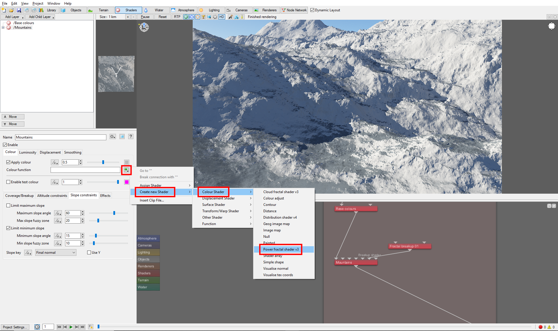Toggle the Dynamic Layout checkbox
Screen dimensions: 558x331
[312, 10]
